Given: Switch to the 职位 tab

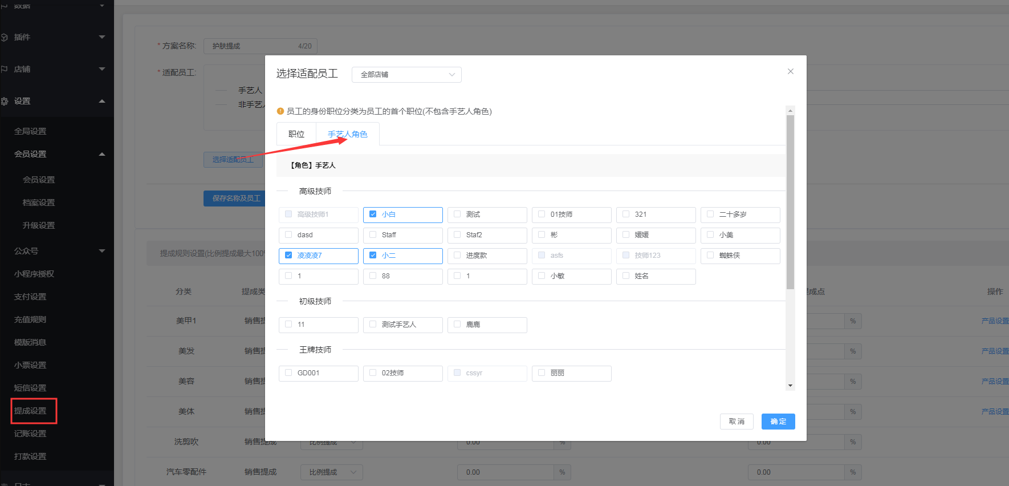Looking at the screenshot, I should pos(296,134).
